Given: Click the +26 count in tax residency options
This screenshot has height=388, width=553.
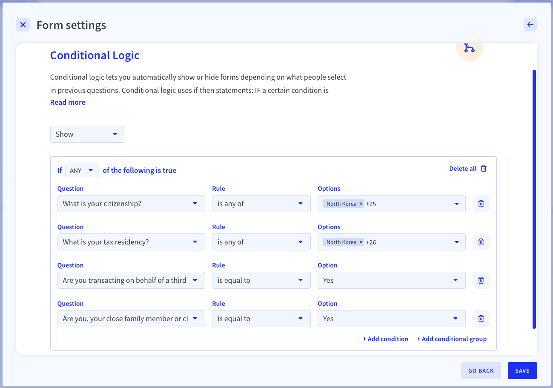Looking at the screenshot, I should 371,242.
